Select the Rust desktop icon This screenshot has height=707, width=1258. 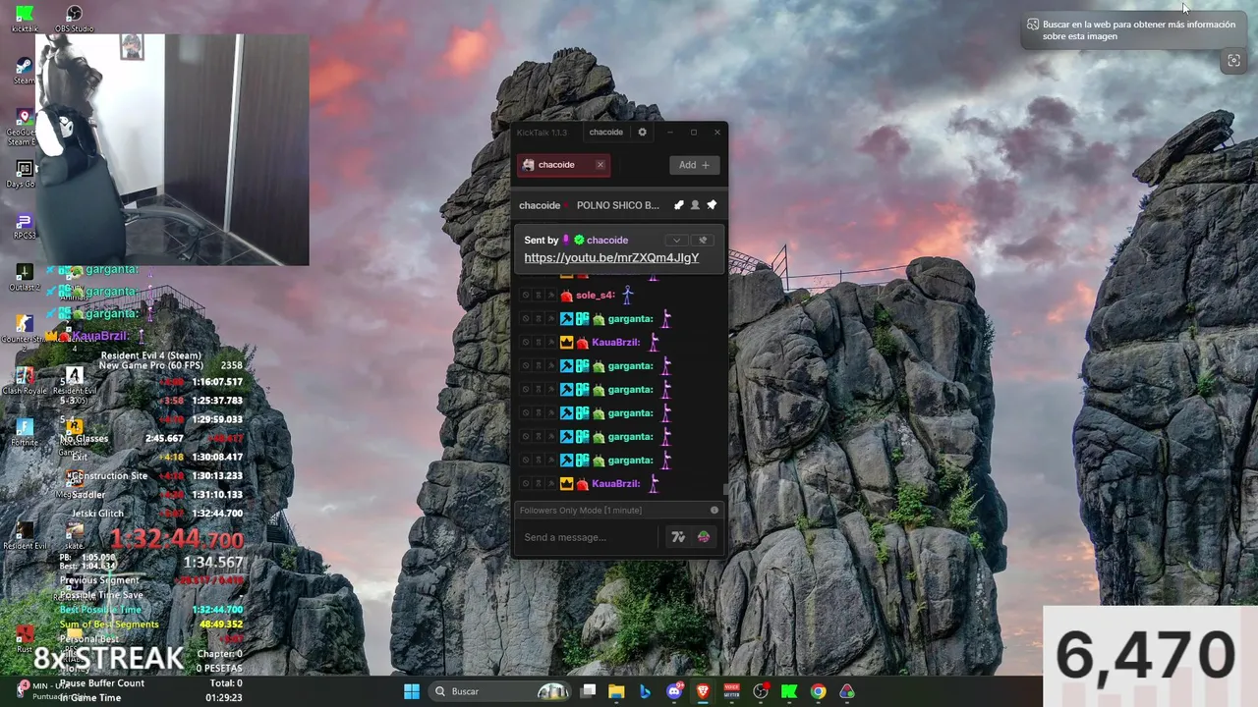[25, 638]
